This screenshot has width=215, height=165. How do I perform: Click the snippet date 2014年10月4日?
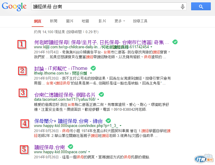46,52
